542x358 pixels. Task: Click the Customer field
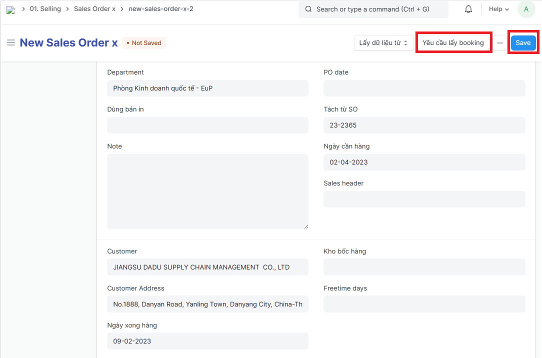tap(207, 267)
